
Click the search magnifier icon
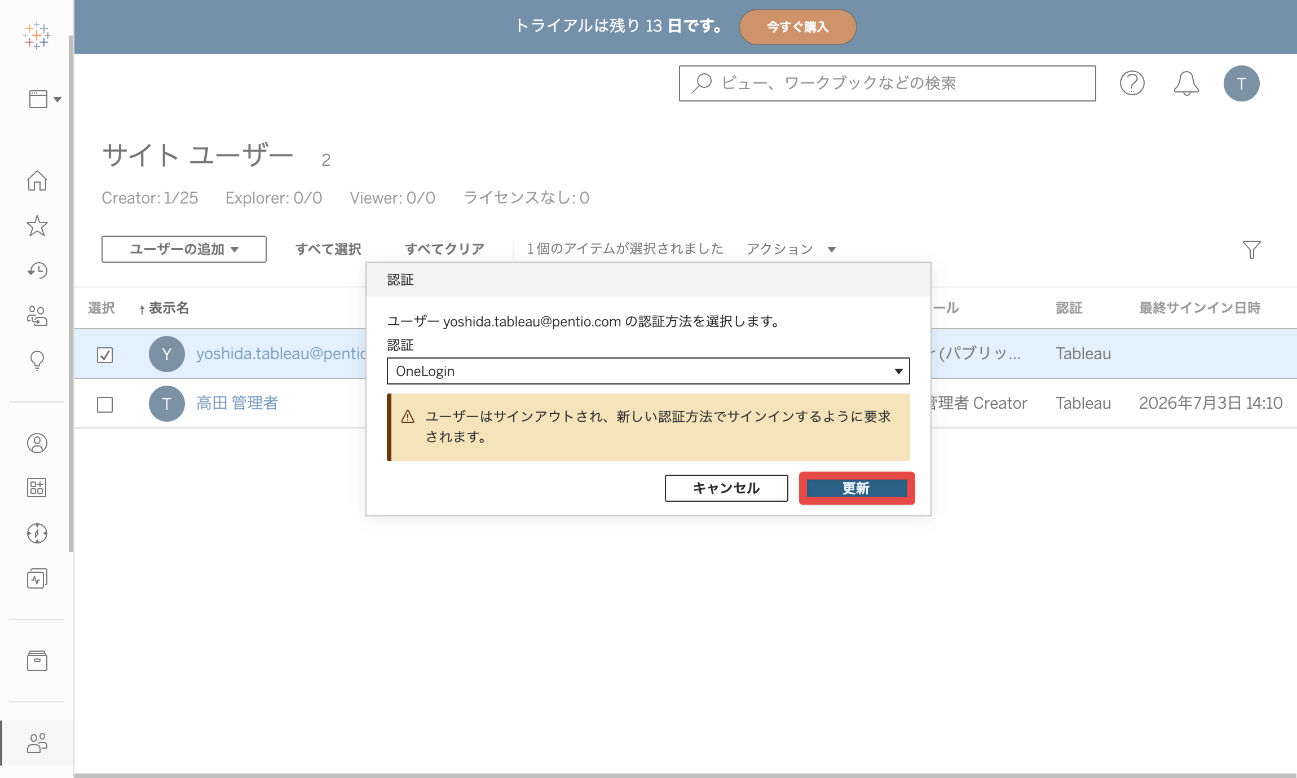click(702, 83)
